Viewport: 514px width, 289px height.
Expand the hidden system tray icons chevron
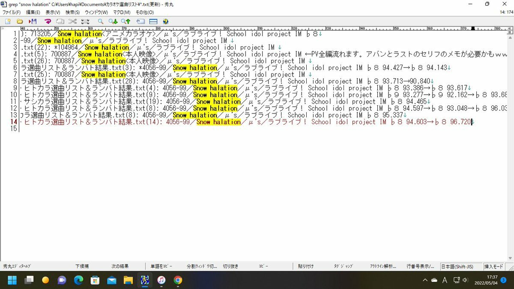(425, 280)
